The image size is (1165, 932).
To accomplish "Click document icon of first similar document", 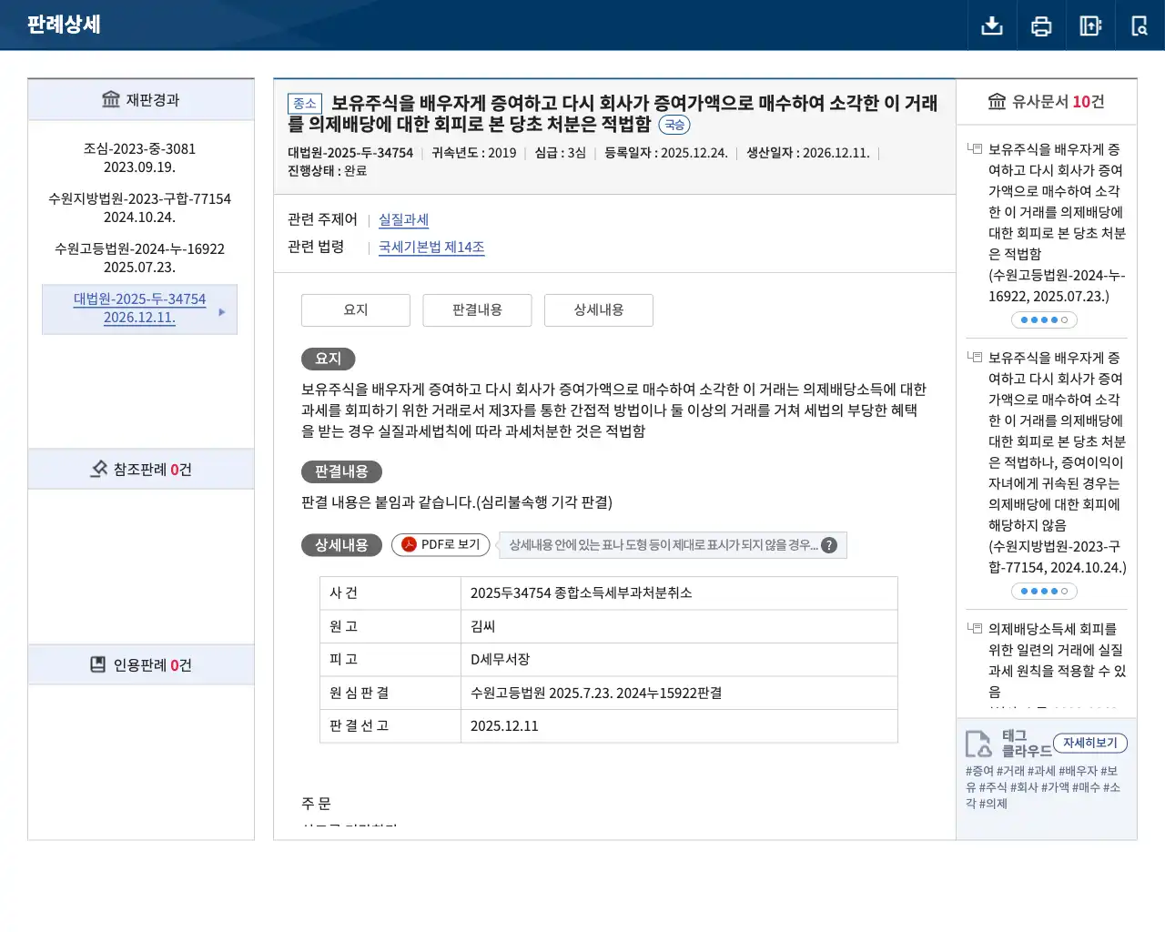I will (x=975, y=148).
